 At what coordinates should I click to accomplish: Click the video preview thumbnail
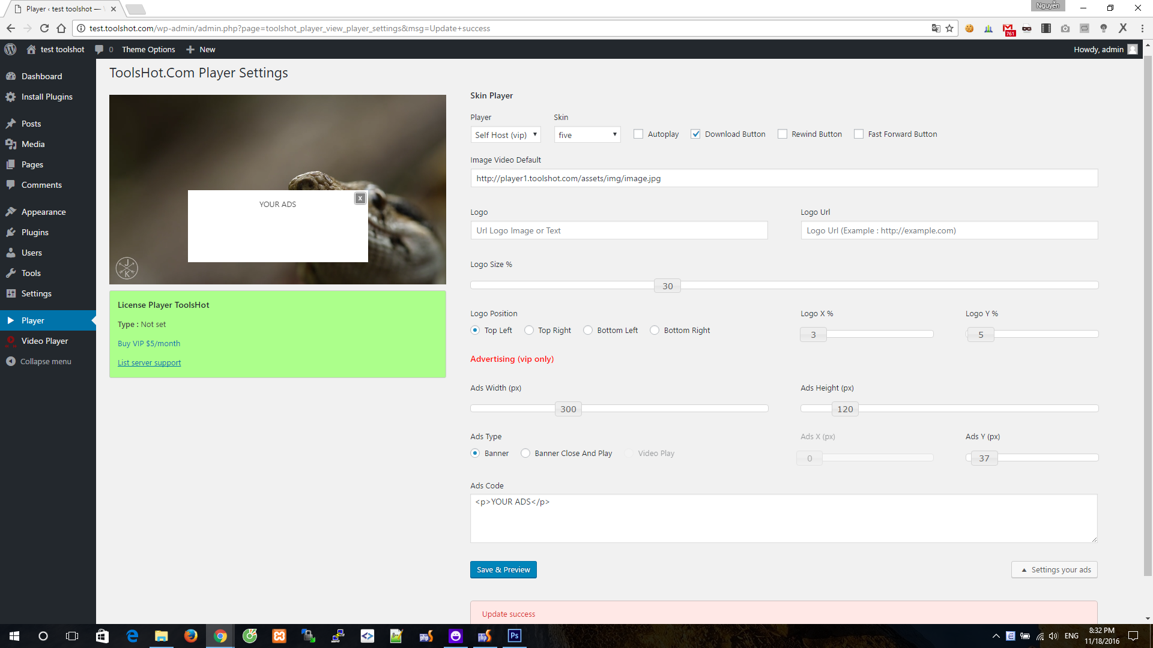tap(277, 190)
